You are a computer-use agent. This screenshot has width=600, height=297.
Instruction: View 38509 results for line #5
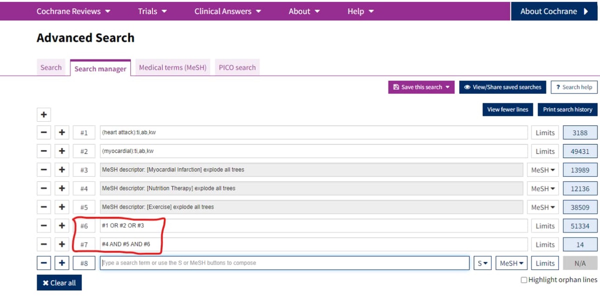point(580,207)
